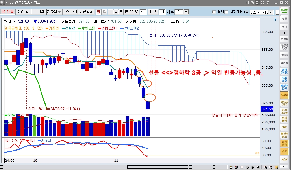Open the MACD OSC indicator
The image size is (291, 170).
[x=284, y=103]
